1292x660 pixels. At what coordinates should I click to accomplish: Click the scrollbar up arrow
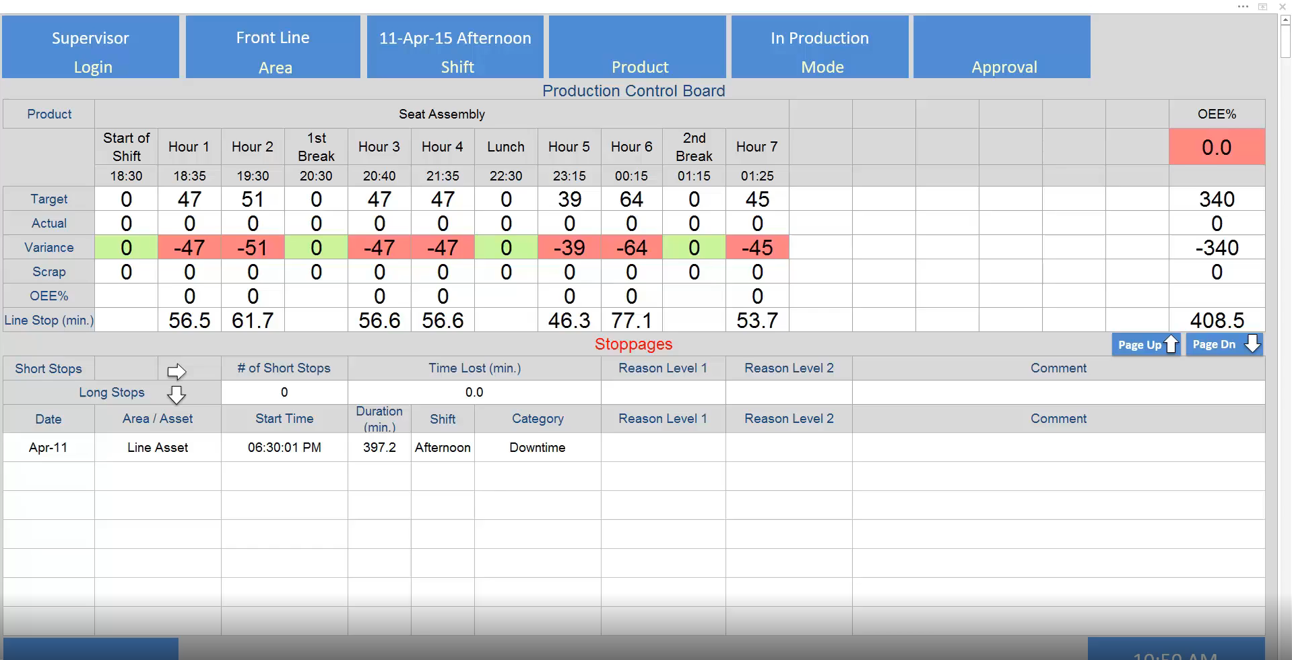[1285, 20]
